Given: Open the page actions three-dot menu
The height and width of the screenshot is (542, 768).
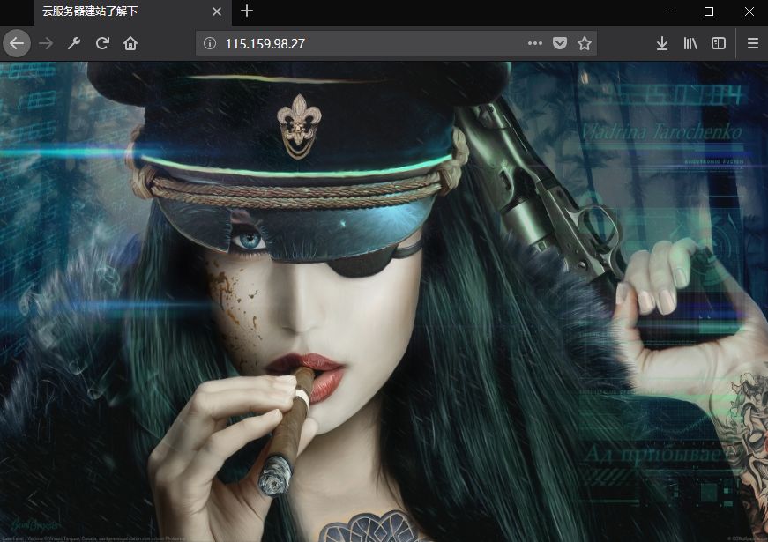Looking at the screenshot, I should tap(535, 43).
